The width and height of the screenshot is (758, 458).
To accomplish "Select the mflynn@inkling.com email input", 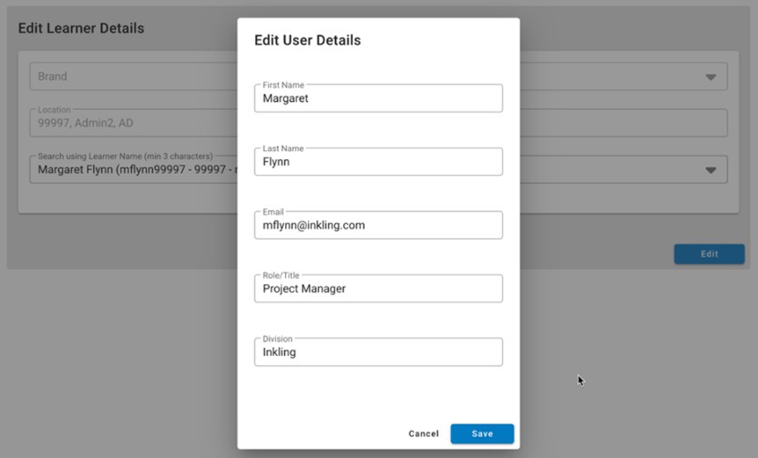I will click(378, 225).
